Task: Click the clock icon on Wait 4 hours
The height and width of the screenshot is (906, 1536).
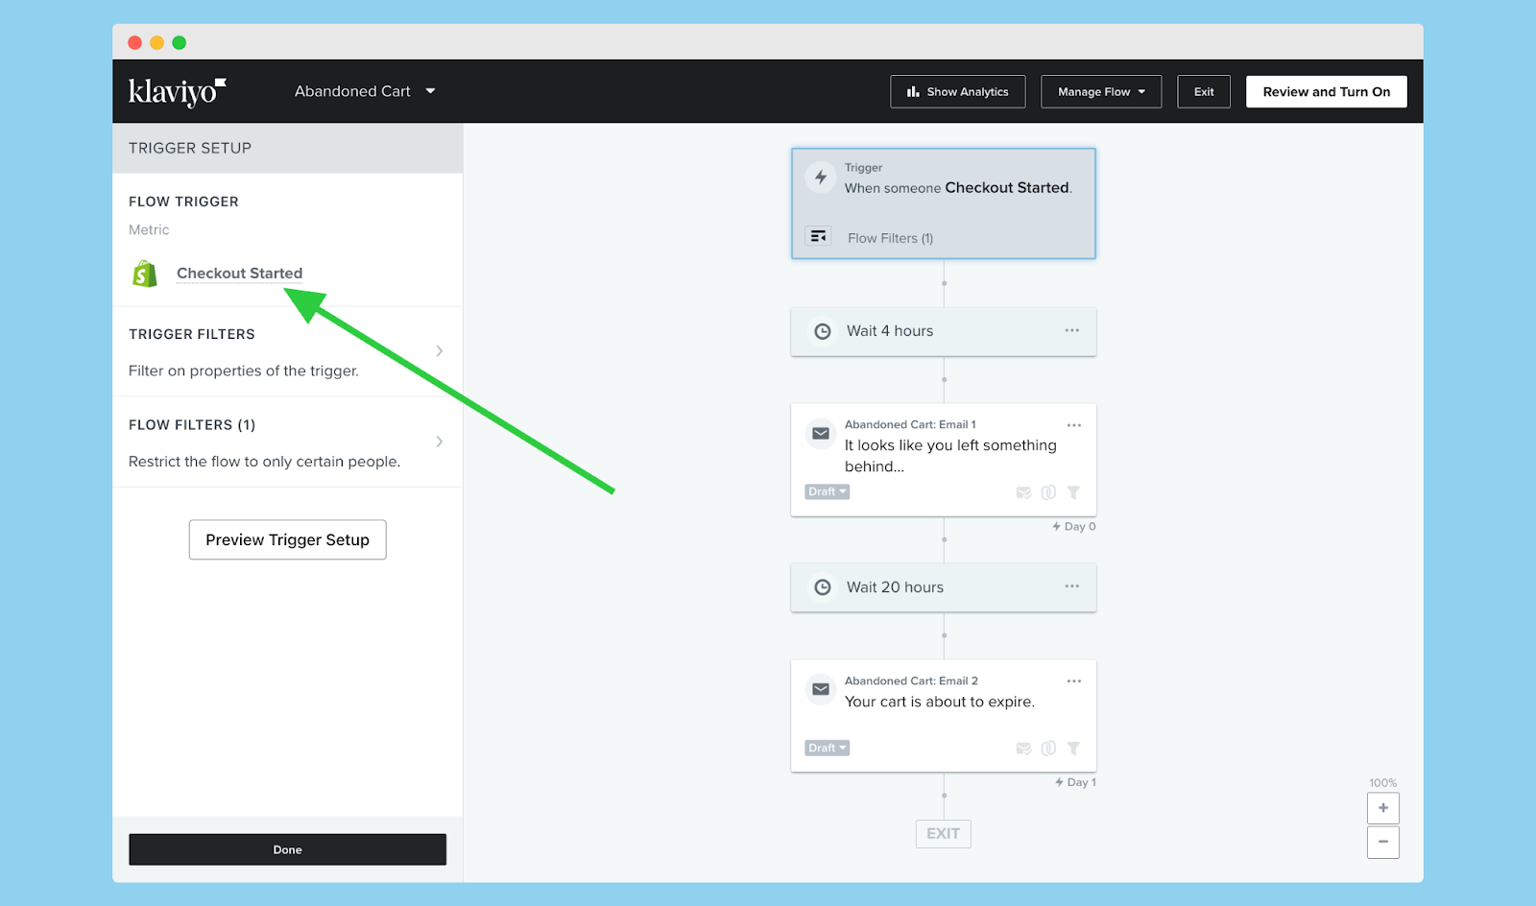Action: pos(823,331)
